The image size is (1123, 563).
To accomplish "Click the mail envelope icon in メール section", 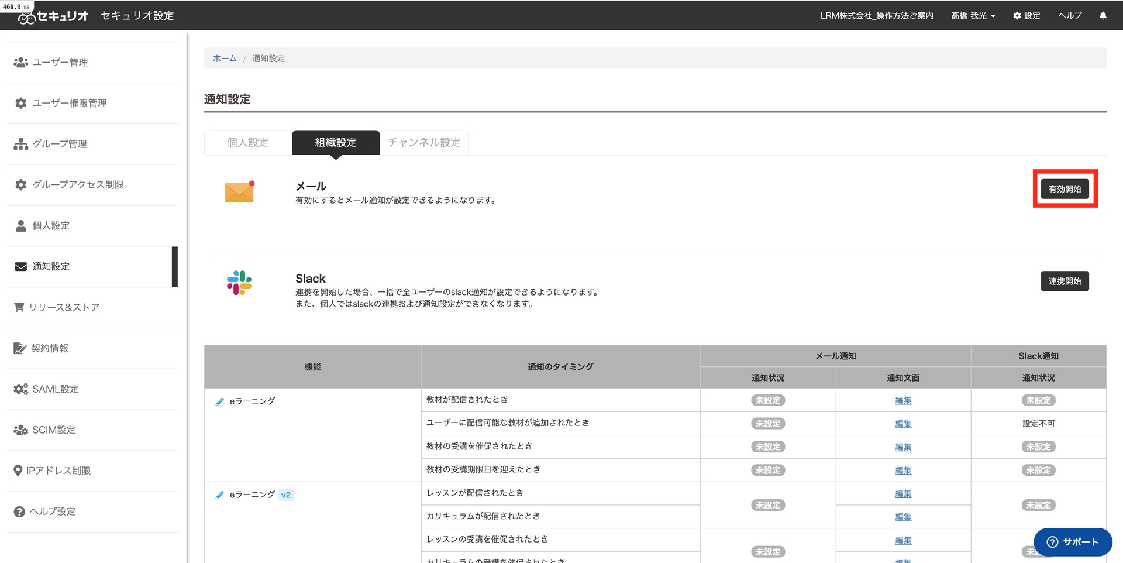I will coord(240,191).
